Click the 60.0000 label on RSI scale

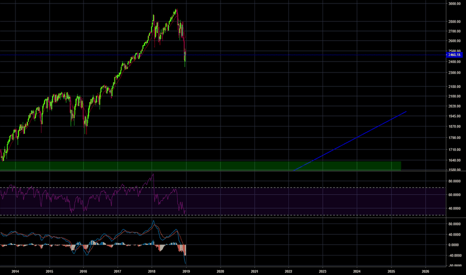tap(454, 194)
